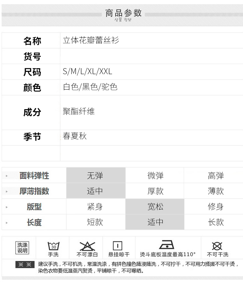
Task: Select the highlighted 适中 length cell
Action: 155,222
